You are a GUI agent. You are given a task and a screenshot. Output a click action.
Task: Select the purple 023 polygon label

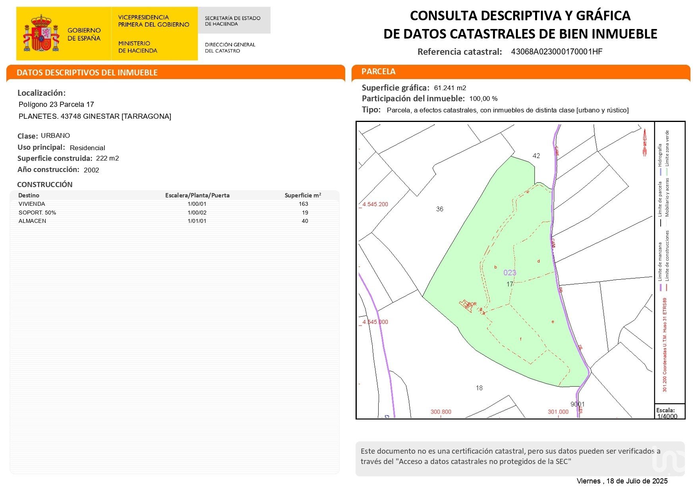(510, 273)
